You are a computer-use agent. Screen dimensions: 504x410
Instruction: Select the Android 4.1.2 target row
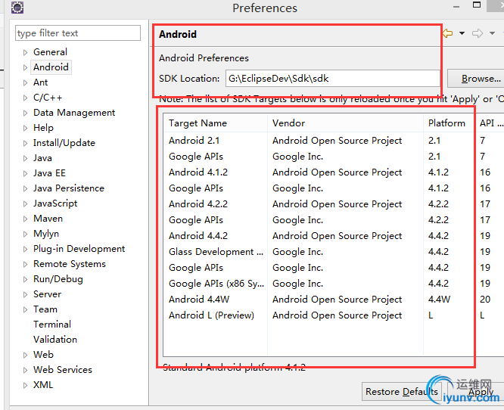pos(334,172)
